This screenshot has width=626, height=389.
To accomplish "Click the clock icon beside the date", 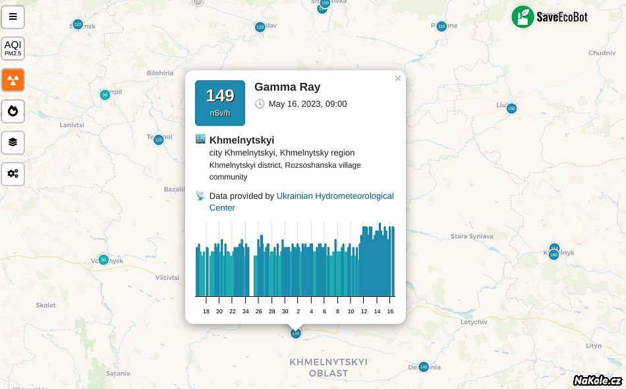I will (260, 104).
